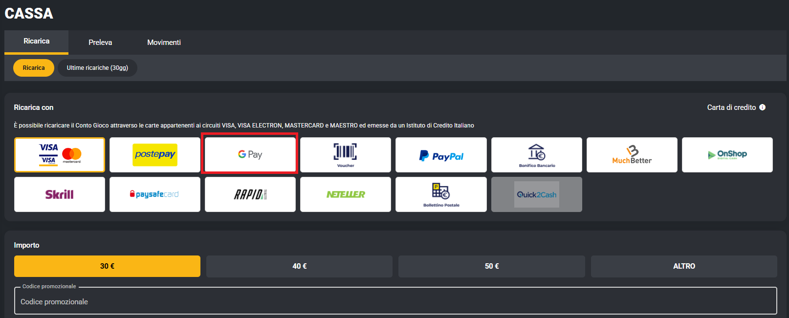Open the Movimenti tab

pos(164,42)
